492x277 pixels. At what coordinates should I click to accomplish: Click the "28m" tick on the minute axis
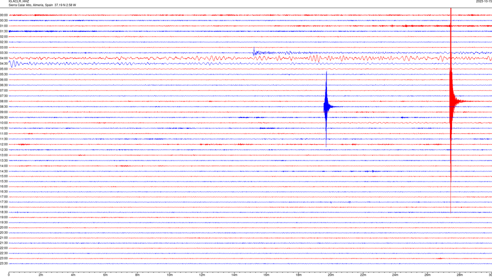pyautogui.click(x=460, y=275)
